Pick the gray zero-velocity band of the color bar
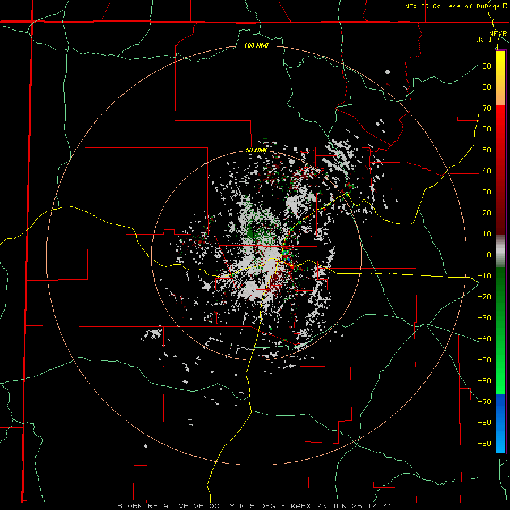510x510 pixels. 500,251
